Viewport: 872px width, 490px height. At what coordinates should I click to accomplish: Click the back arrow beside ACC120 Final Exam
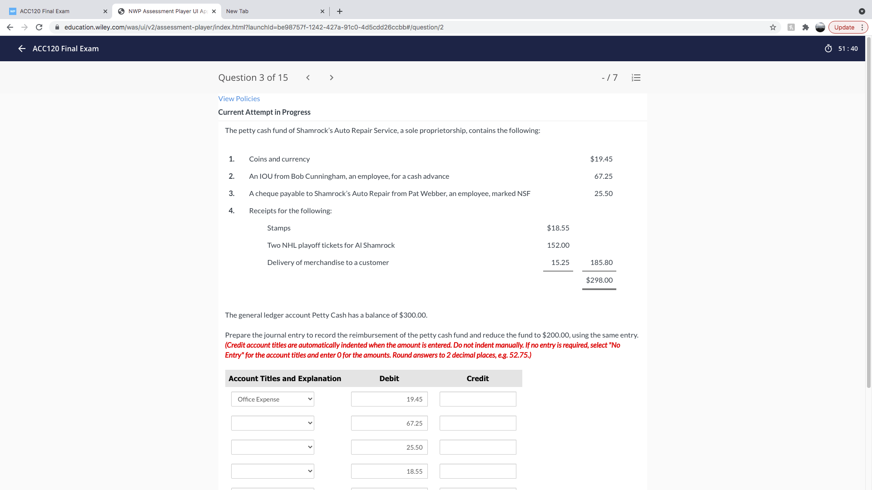21,49
